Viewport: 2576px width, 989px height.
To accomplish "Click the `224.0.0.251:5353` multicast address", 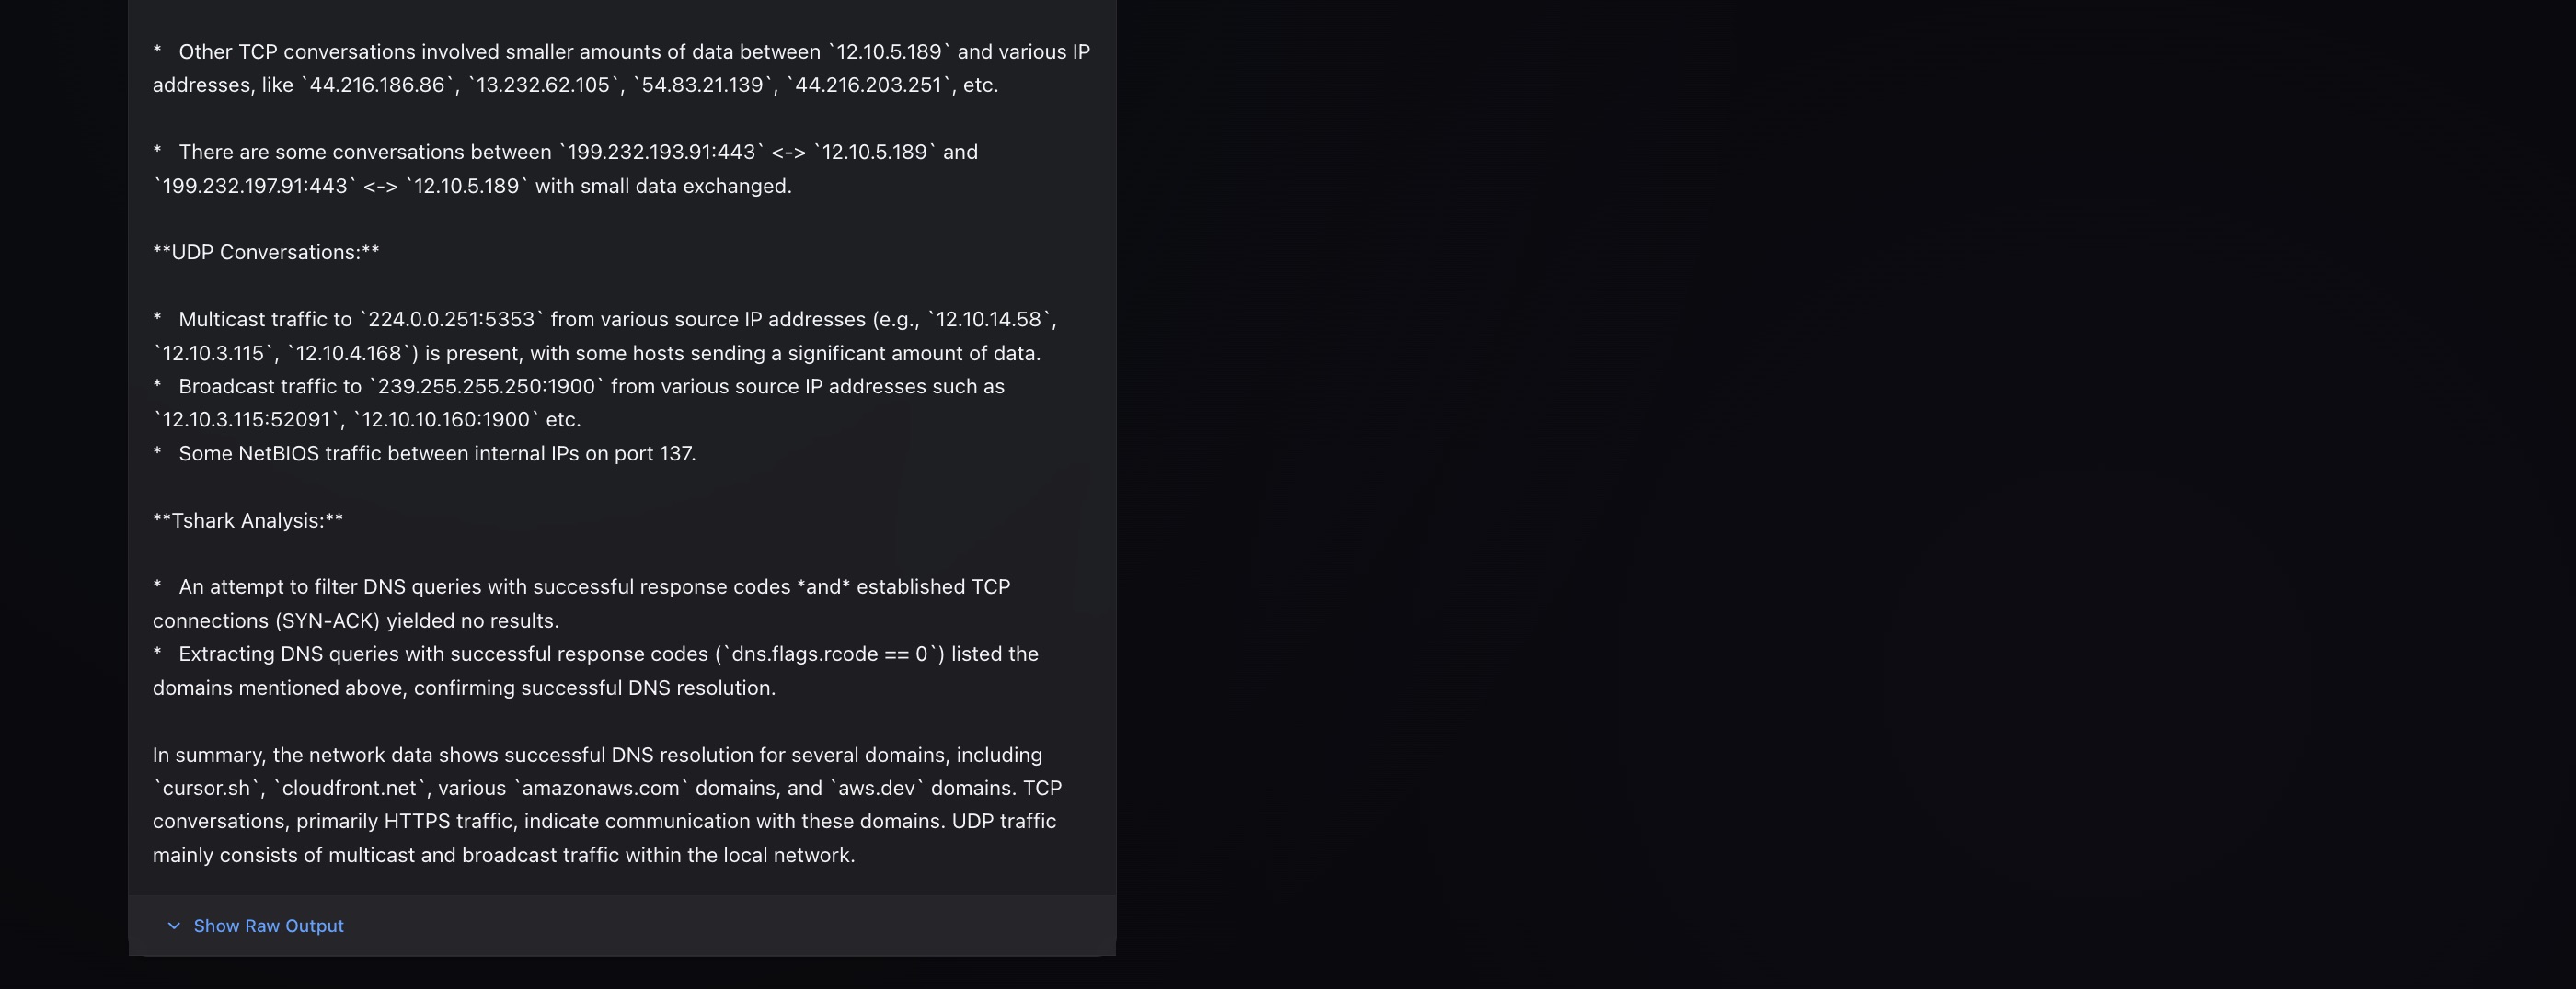I will pyautogui.click(x=452, y=319).
